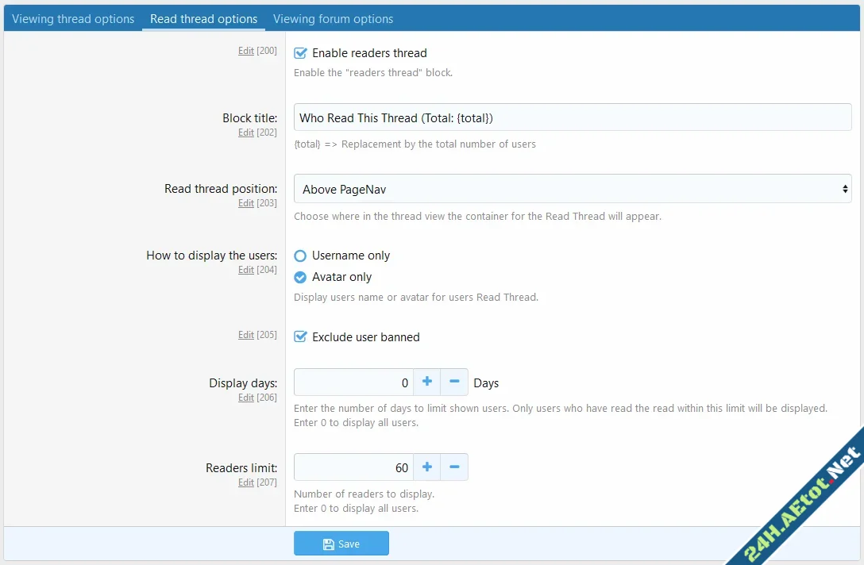This screenshot has width=864, height=565.
Task: Increase Display days with plus button
Action: click(426, 382)
